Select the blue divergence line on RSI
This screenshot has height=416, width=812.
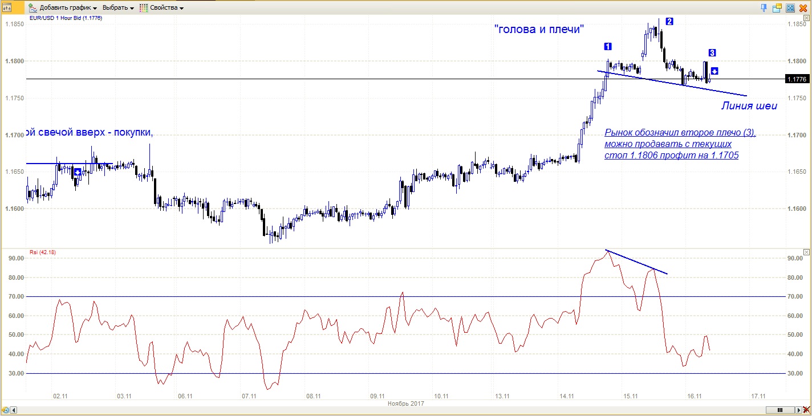click(x=636, y=262)
